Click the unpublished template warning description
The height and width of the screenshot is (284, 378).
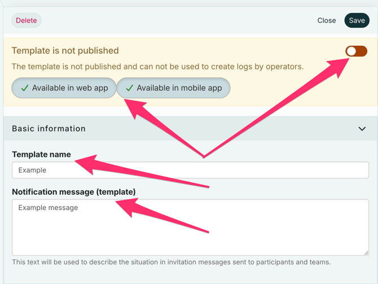(157, 67)
